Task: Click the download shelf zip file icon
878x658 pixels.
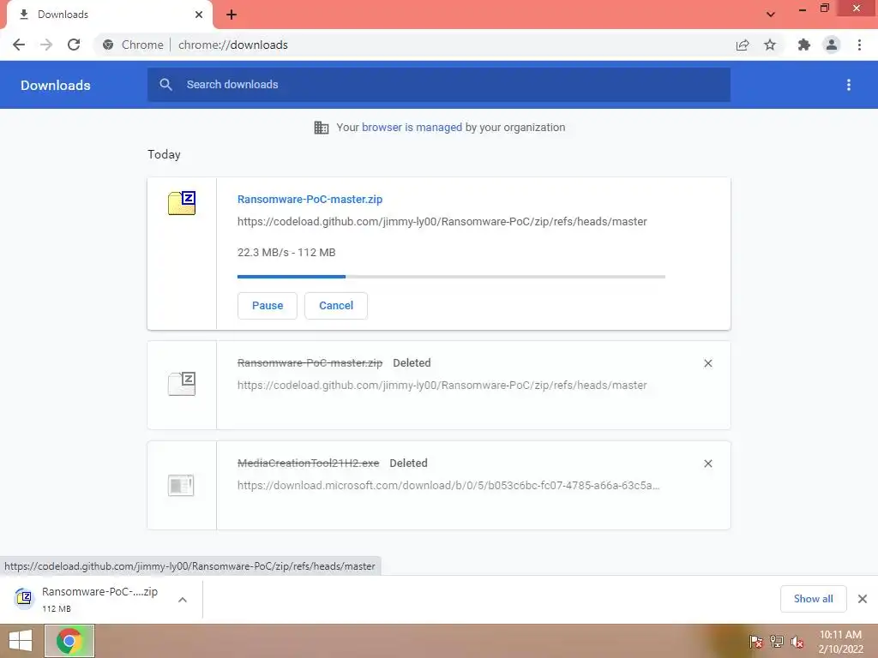Action: click(24, 599)
